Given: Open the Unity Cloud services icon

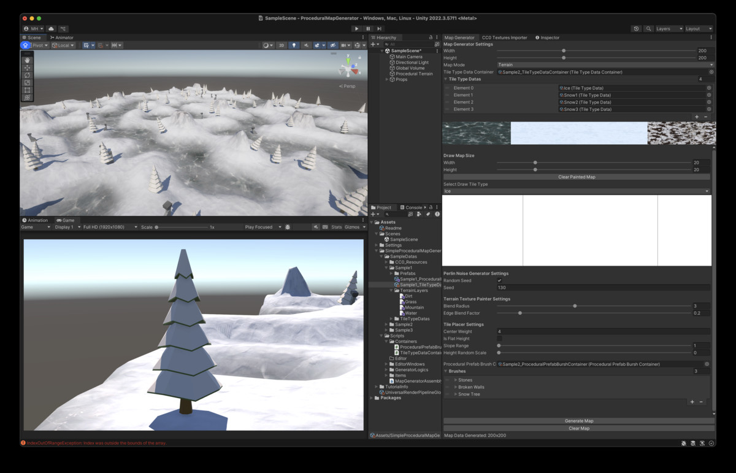Looking at the screenshot, I should [x=52, y=29].
